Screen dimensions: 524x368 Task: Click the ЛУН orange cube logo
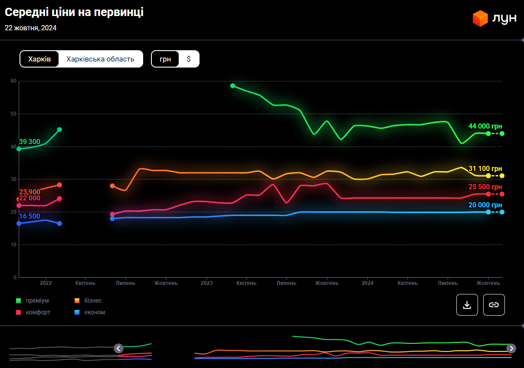480,18
